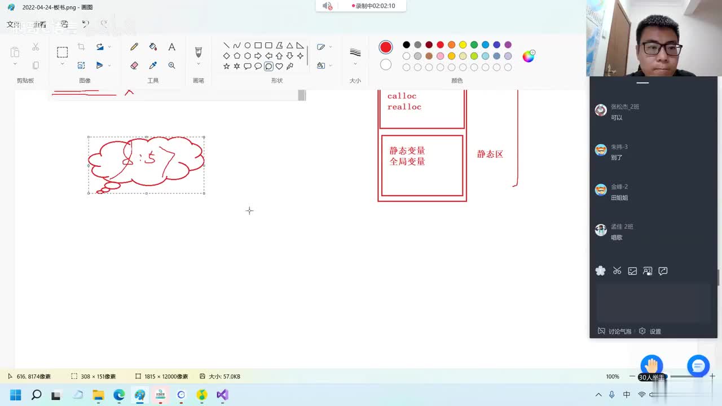Click the Crop icon in image group

81,47
